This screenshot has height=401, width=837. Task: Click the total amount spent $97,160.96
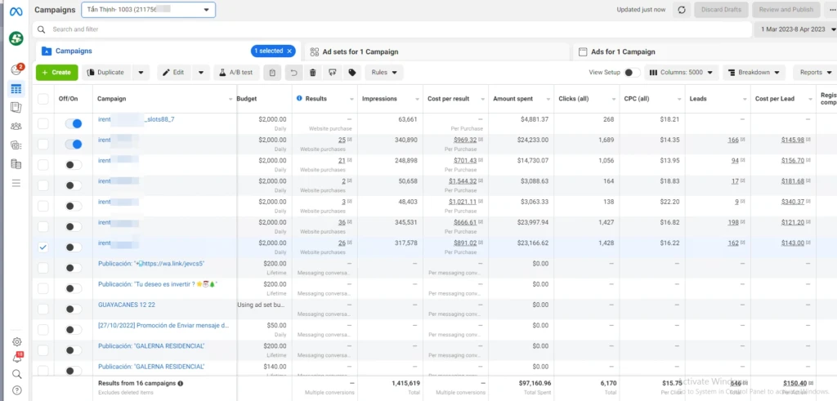[x=534, y=383]
